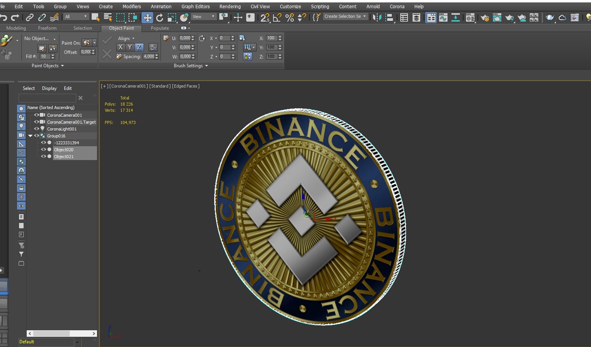Click the Scene Explorer search field
591x347 pixels.
(47, 98)
